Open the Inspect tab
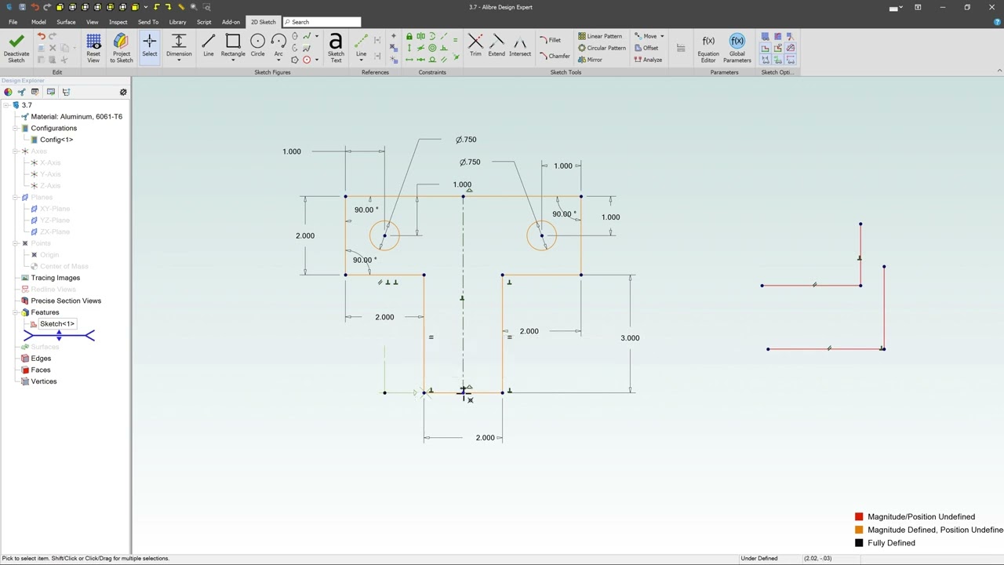This screenshot has width=1004, height=565. click(x=118, y=22)
